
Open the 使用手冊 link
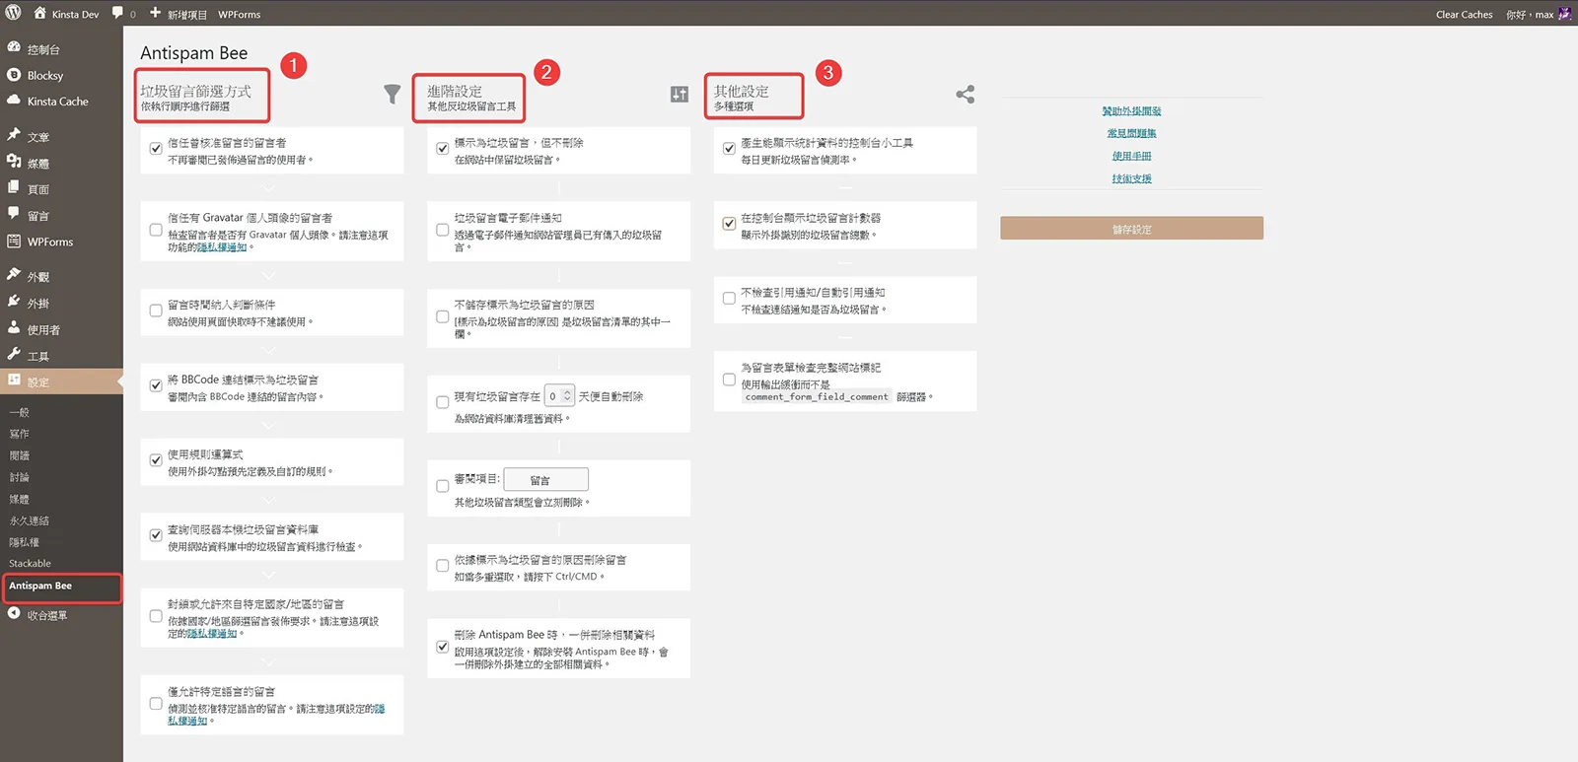[x=1131, y=156]
